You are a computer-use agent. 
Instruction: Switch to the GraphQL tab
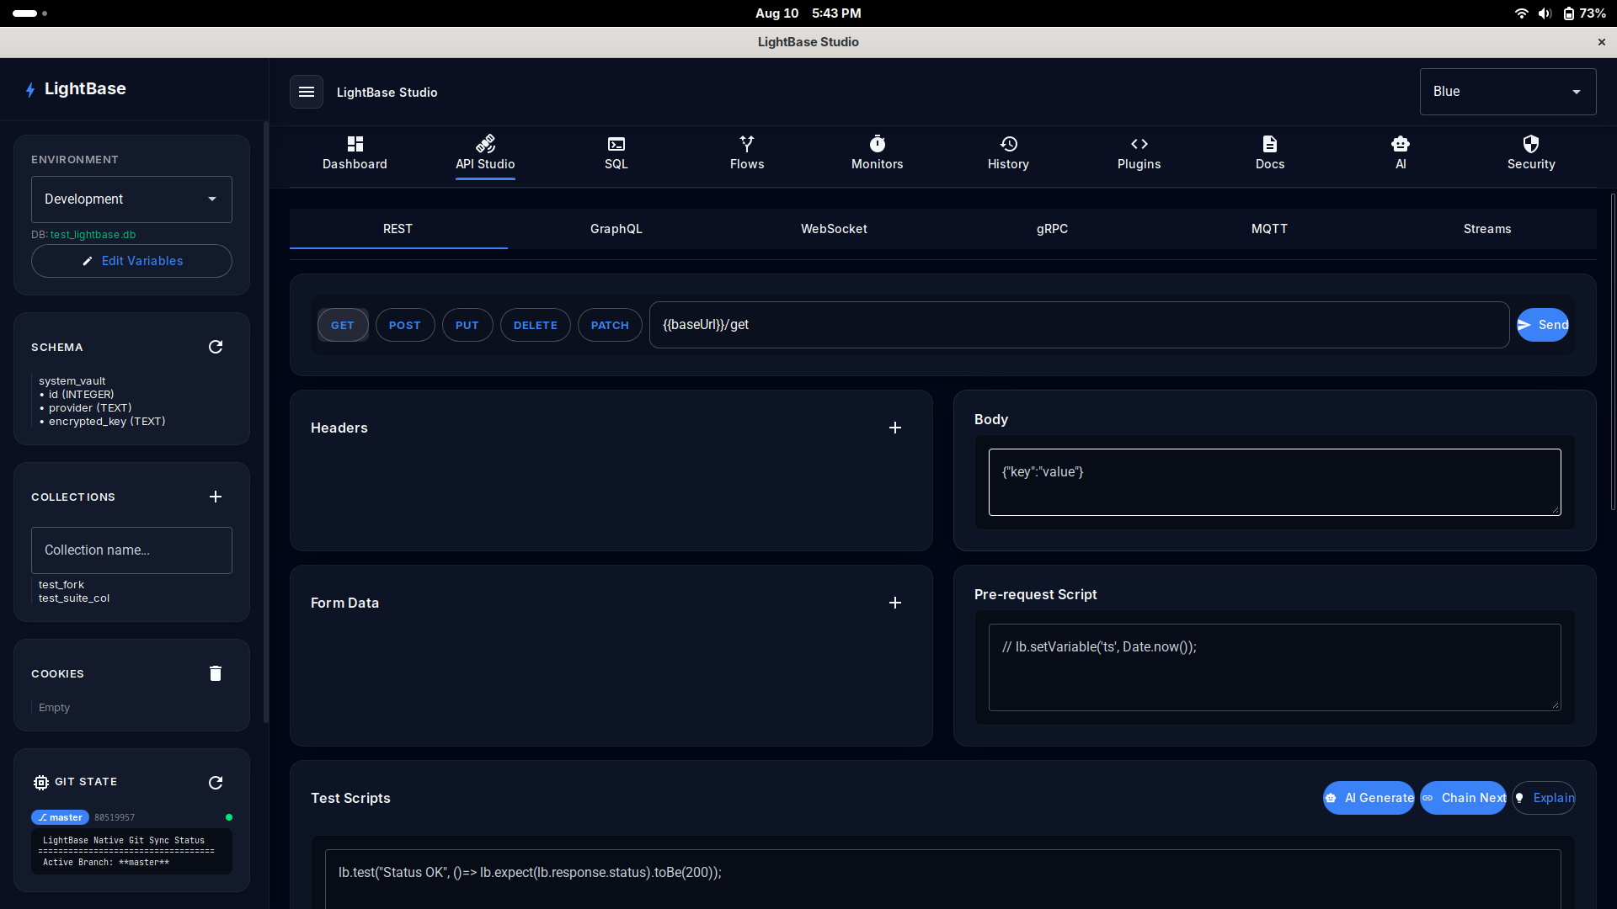616,229
